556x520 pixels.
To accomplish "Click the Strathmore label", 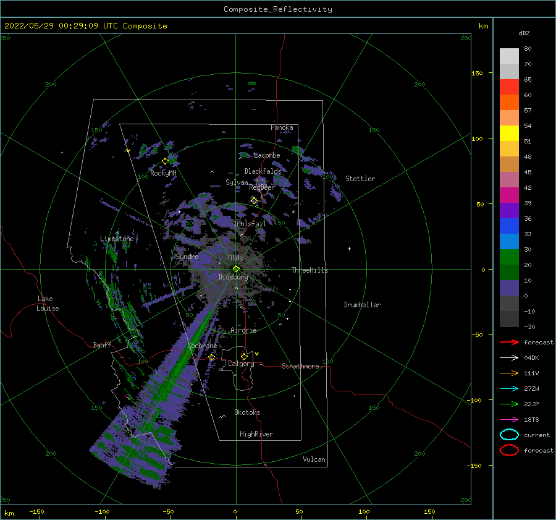I will (x=300, y=366).
